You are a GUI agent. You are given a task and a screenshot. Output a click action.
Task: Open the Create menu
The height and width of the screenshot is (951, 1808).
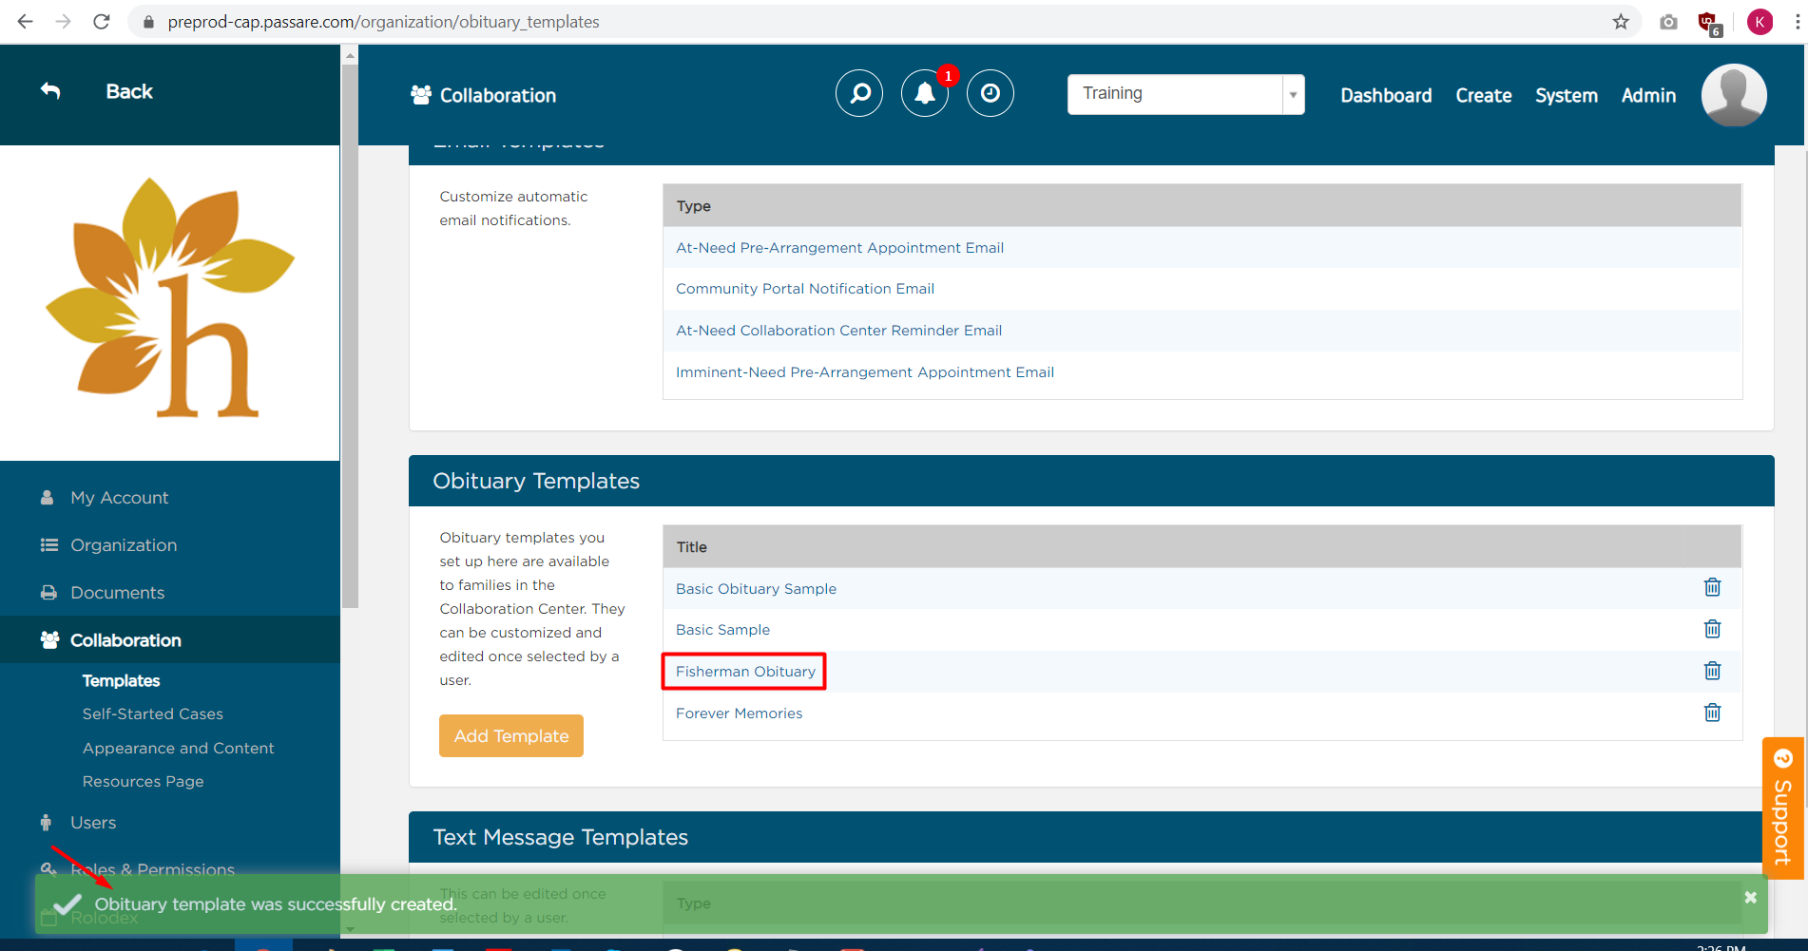tap(1483, 95)
